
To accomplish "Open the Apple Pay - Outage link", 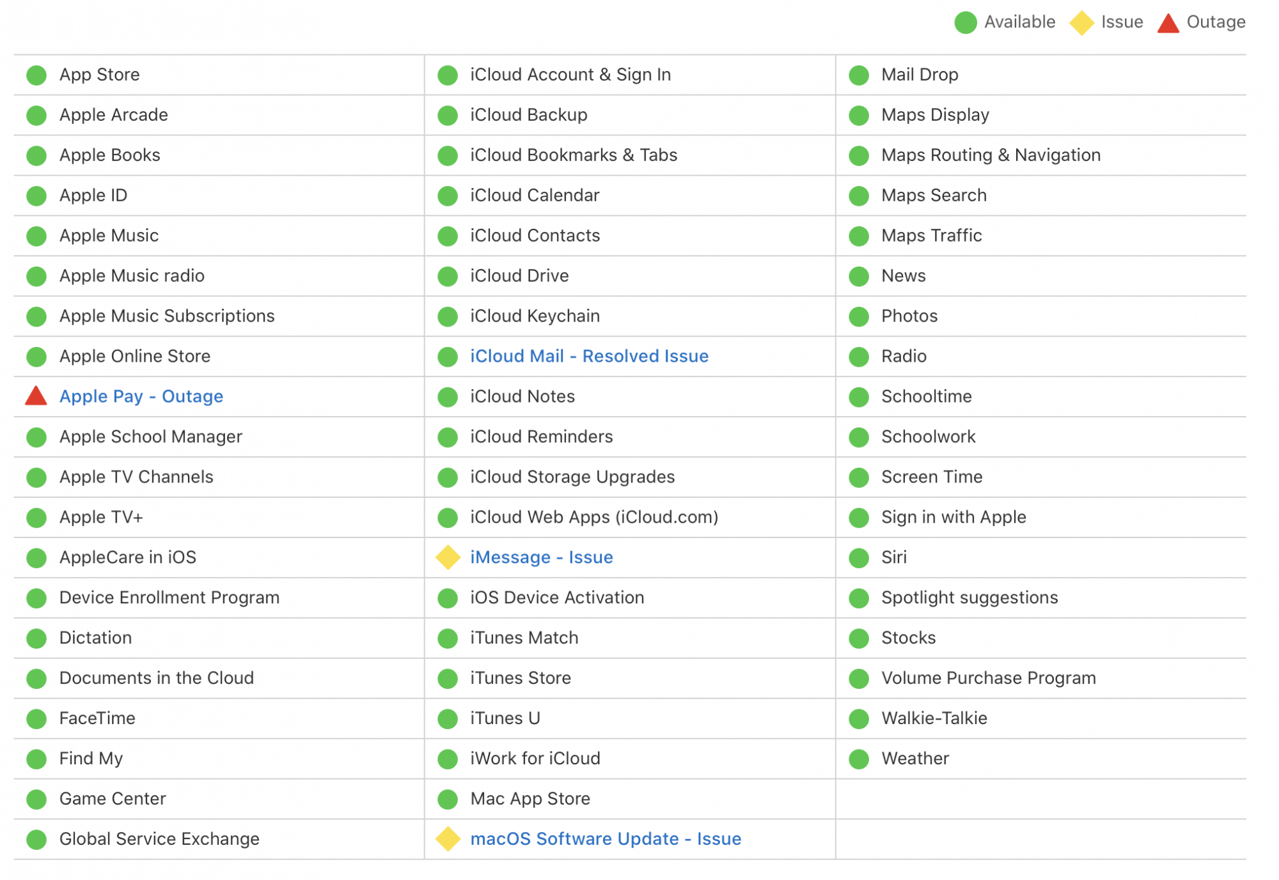I will click(141, 396).
